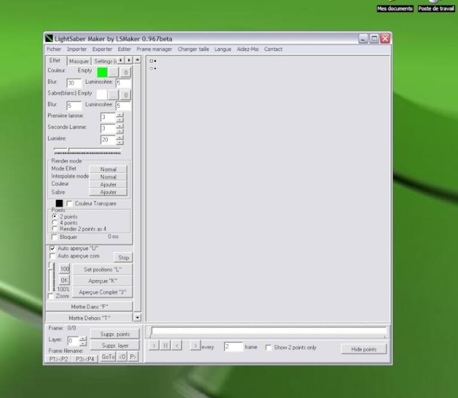Click the browse button next to Sabre swatch
The image size is (458, 398).
113,95
